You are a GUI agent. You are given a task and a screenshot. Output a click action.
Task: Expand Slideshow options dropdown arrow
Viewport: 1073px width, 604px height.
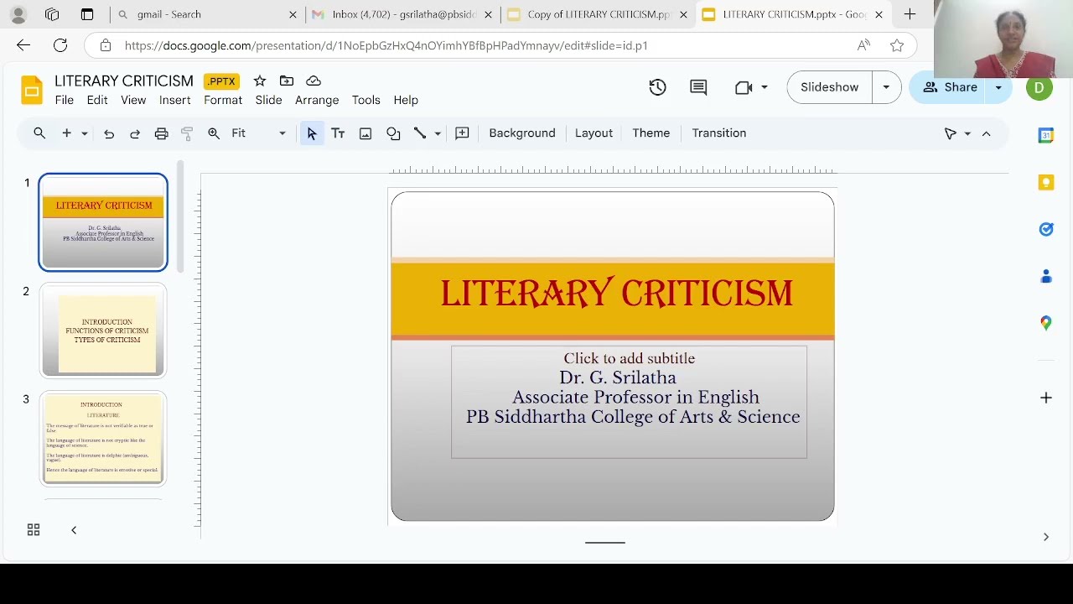tap(886, 87)
